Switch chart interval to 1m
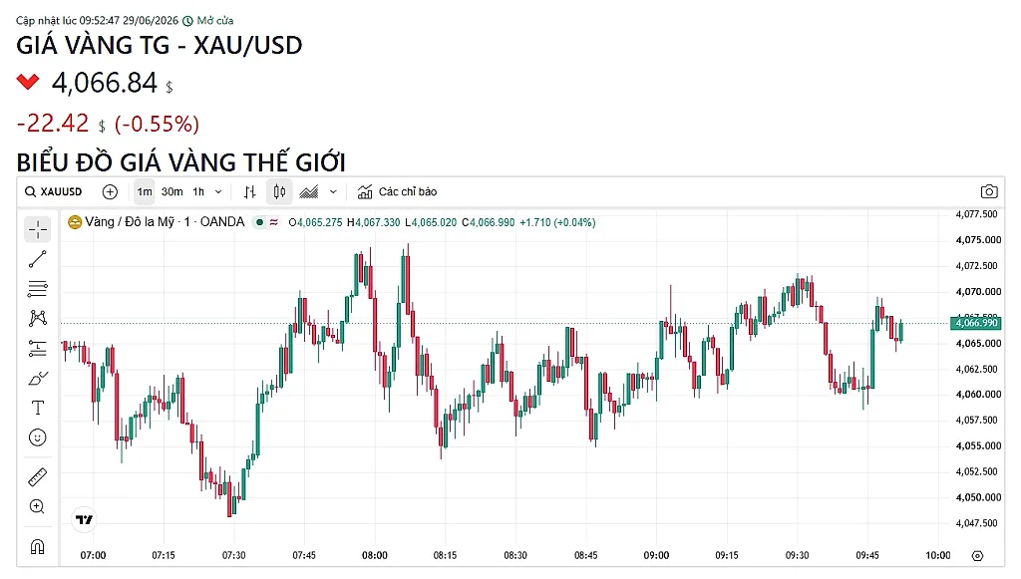Viewport: 1021px width, 579px height. 144,192
